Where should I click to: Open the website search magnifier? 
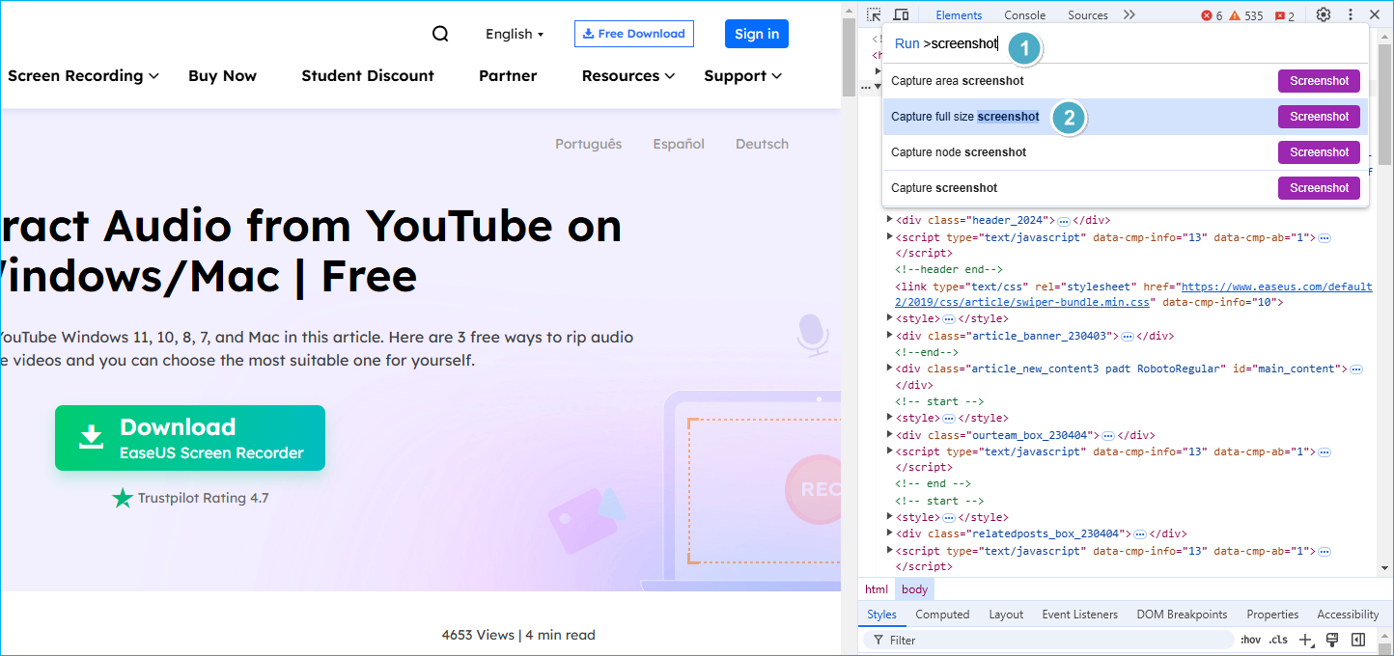coord(440,34)
